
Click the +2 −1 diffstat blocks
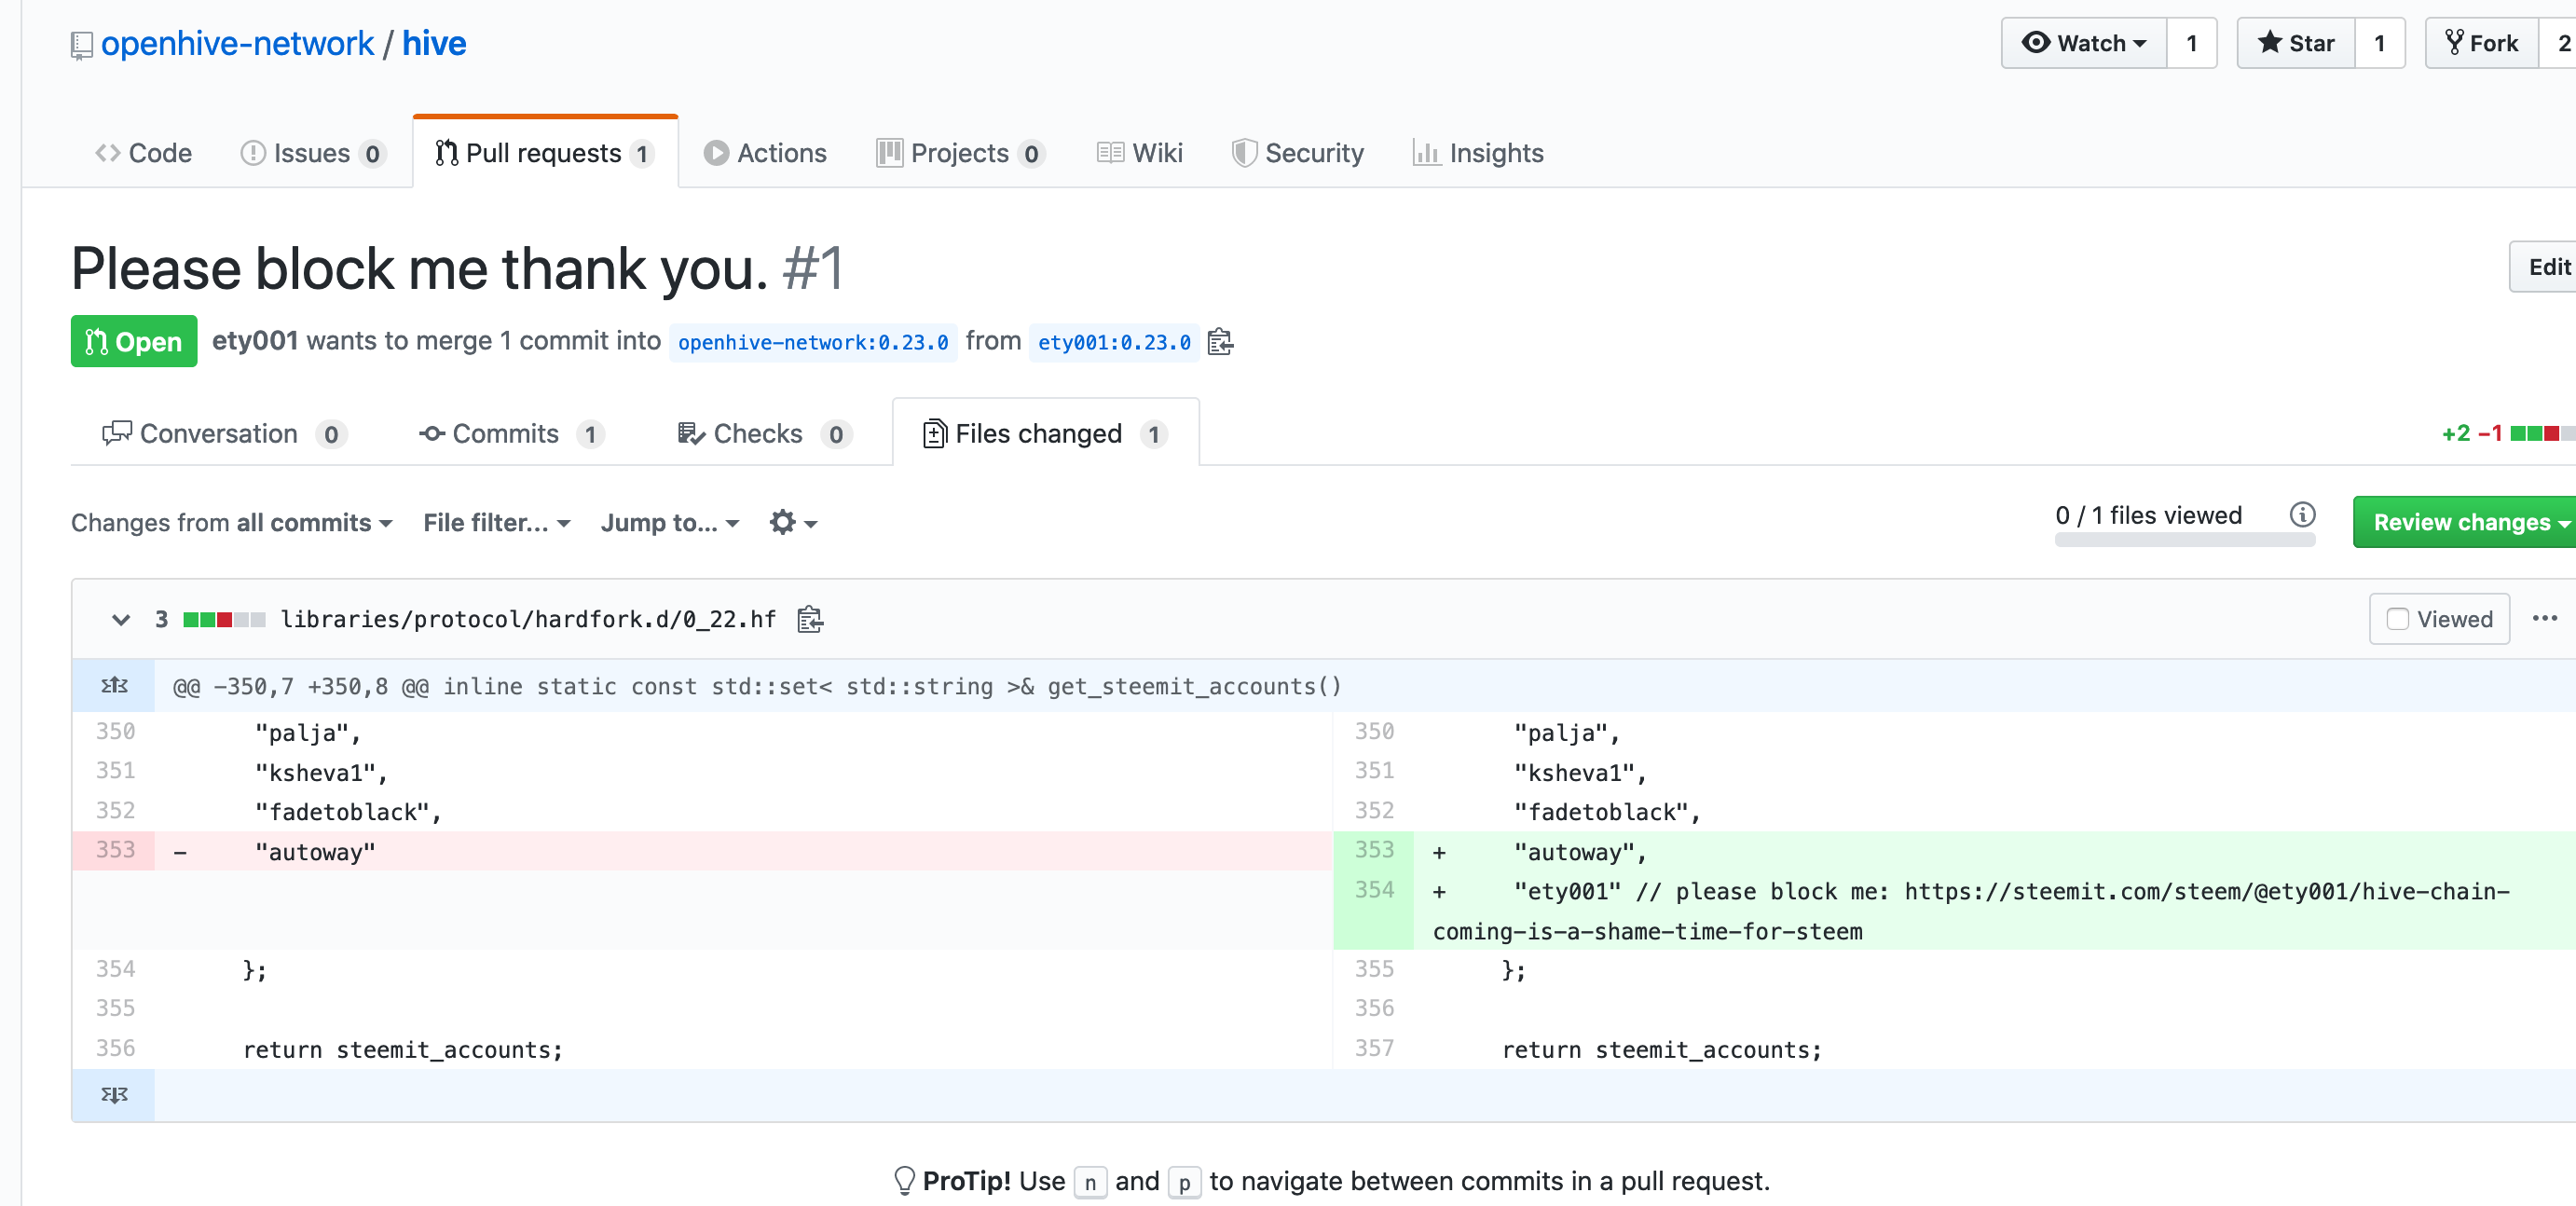point(2542,433)
